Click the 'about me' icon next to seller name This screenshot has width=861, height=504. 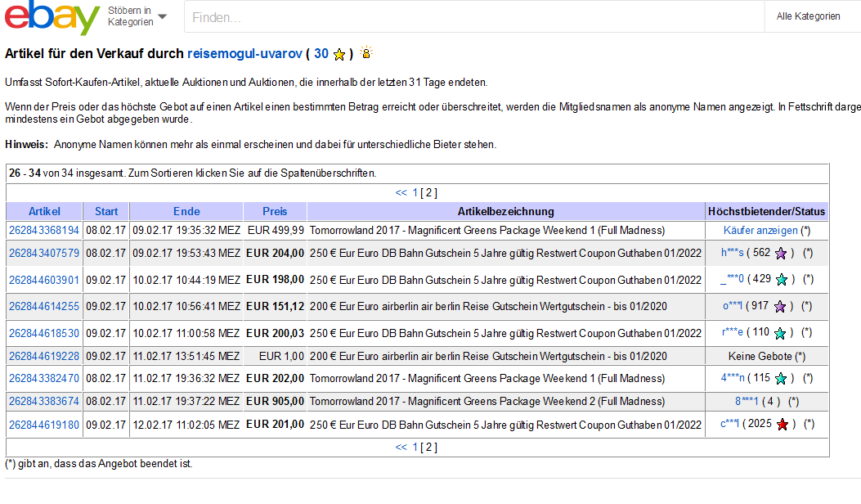pos(366,53)
